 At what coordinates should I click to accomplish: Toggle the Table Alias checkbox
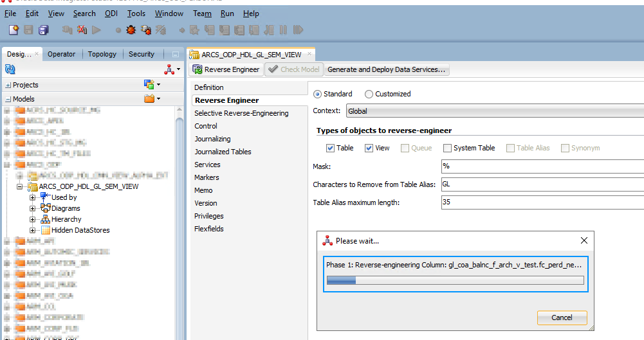pyautogui.click(x=511, y=148)
